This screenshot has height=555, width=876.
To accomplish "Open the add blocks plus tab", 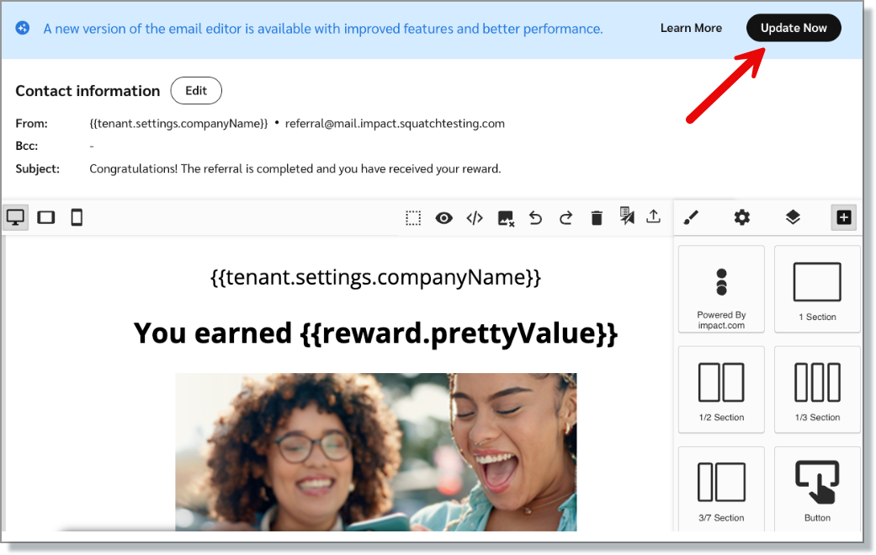I will pyautogui.click(x=843, y=217).
